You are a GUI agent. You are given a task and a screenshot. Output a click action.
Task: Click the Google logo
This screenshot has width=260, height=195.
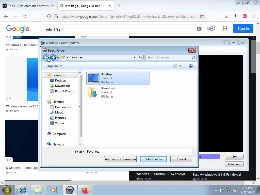pyautogui.click(x=18, y=29)
